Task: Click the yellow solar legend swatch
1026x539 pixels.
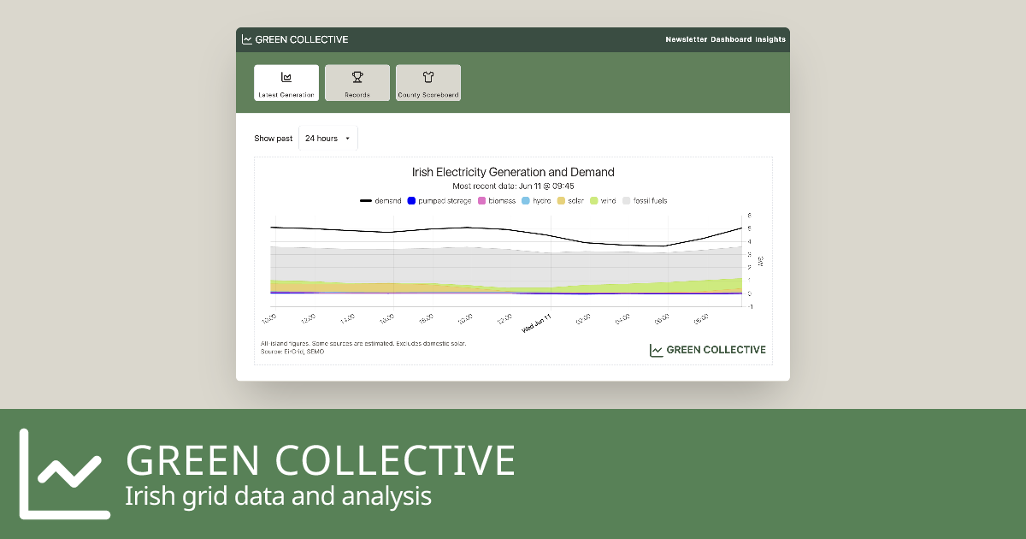Action: pyautogui.click(x=560, y=201)
